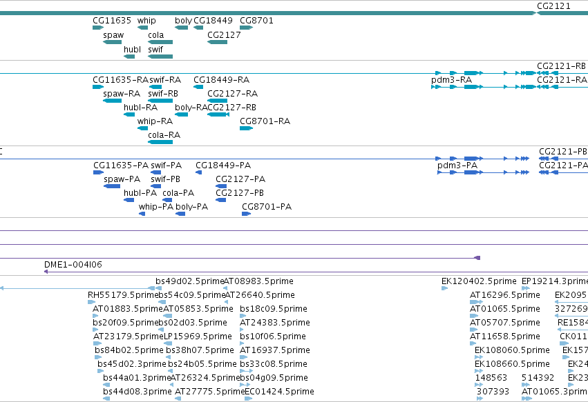Click the CG2127-PB protein label
The width and height of the screenshot is (588, 402).
pyautogui.click(x=240, y=193)
